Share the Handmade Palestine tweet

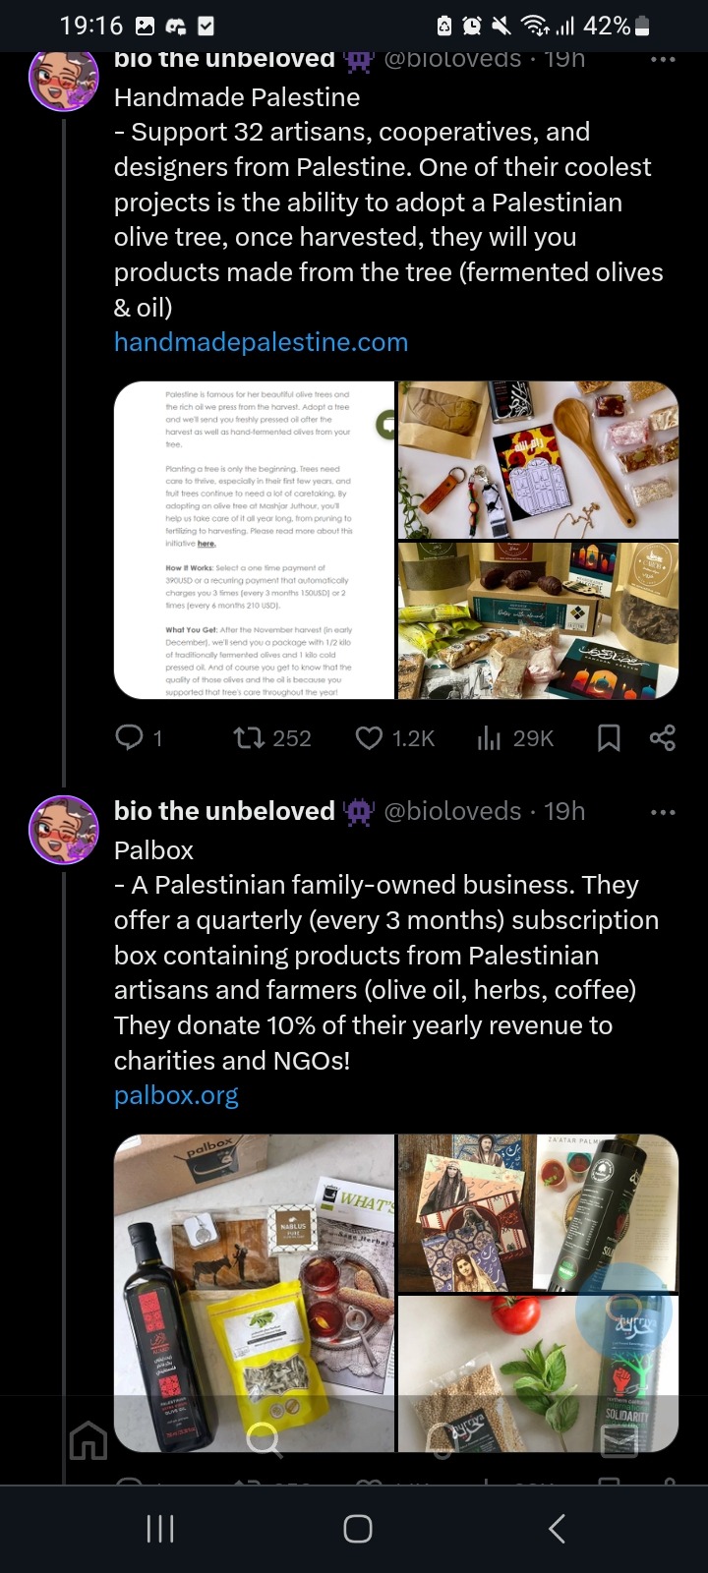(x=662, y=737)
